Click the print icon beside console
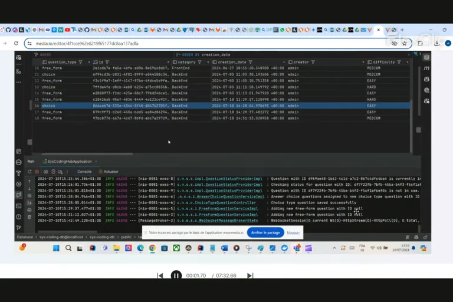This screenshot has width=453, height=302. [x=29, y=210]
